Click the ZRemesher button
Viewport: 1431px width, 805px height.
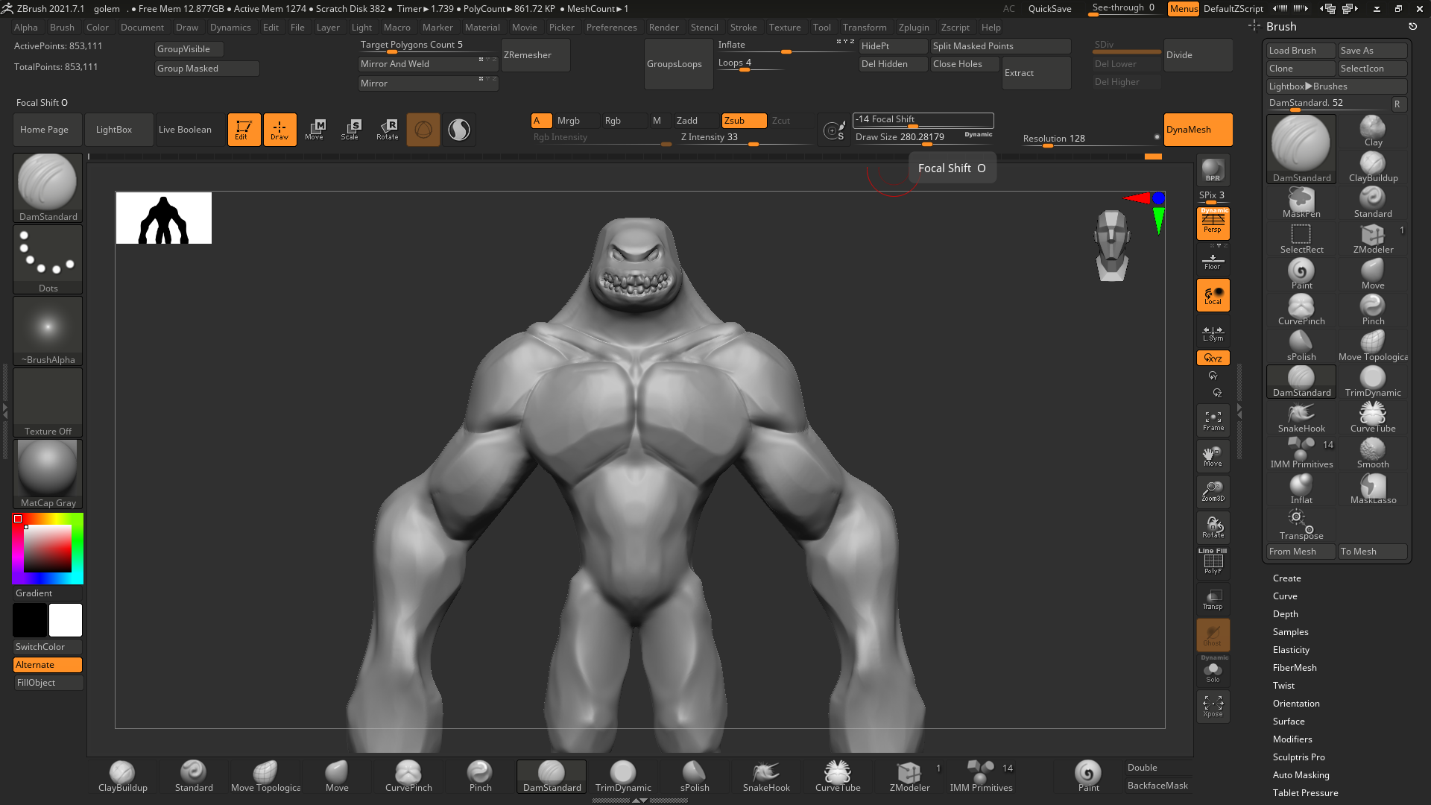(534, 56)
